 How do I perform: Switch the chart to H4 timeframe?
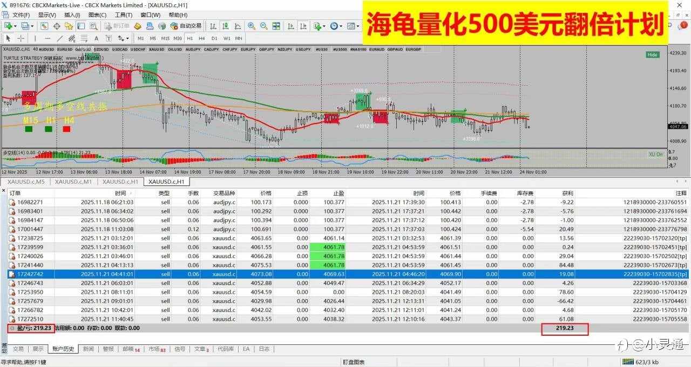201,38
